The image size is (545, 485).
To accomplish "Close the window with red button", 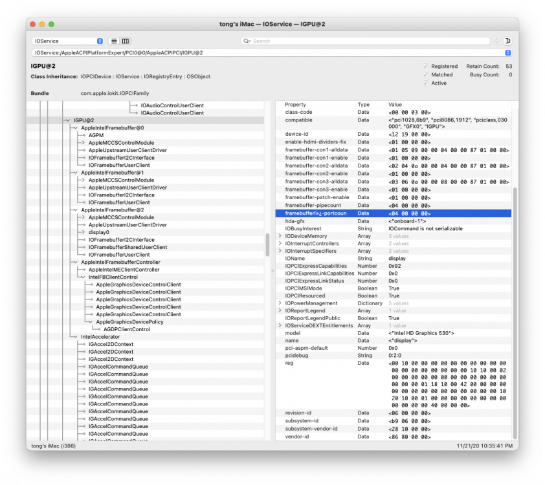I will pyautogui.click(x=33, y=25).
